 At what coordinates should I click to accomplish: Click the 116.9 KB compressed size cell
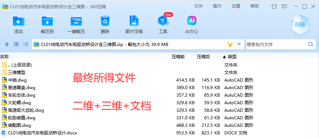click(x=211, y=88)
